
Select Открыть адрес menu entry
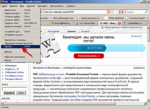[20, 17]
